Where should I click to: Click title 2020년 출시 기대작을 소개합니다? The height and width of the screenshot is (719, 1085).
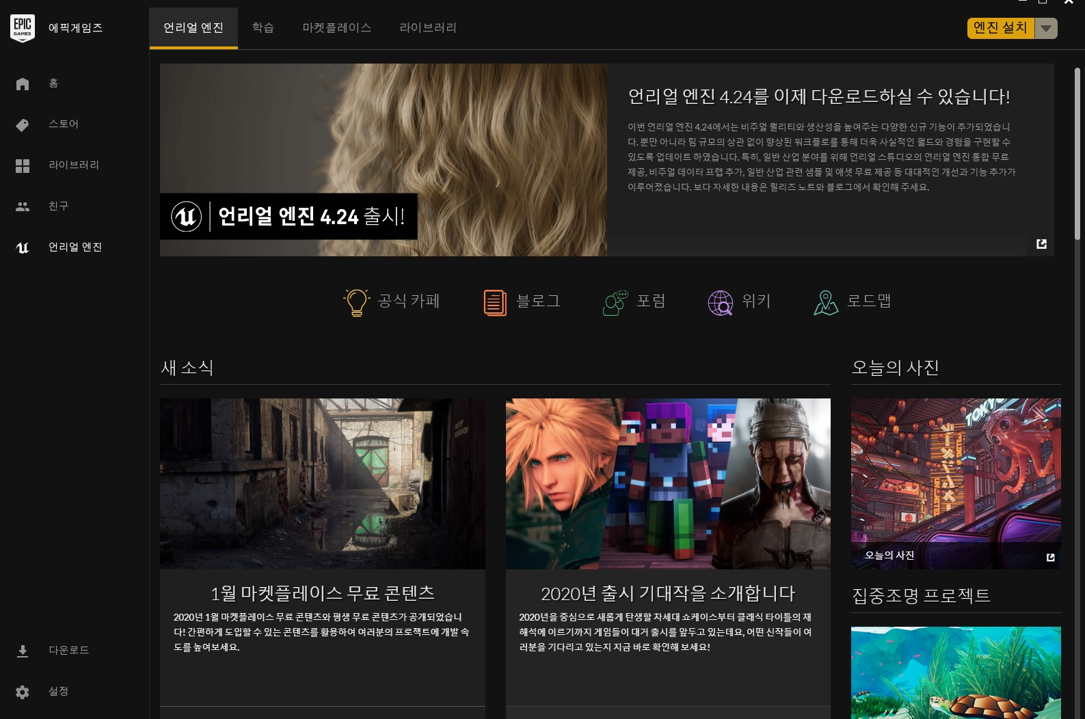pos(668,593)
